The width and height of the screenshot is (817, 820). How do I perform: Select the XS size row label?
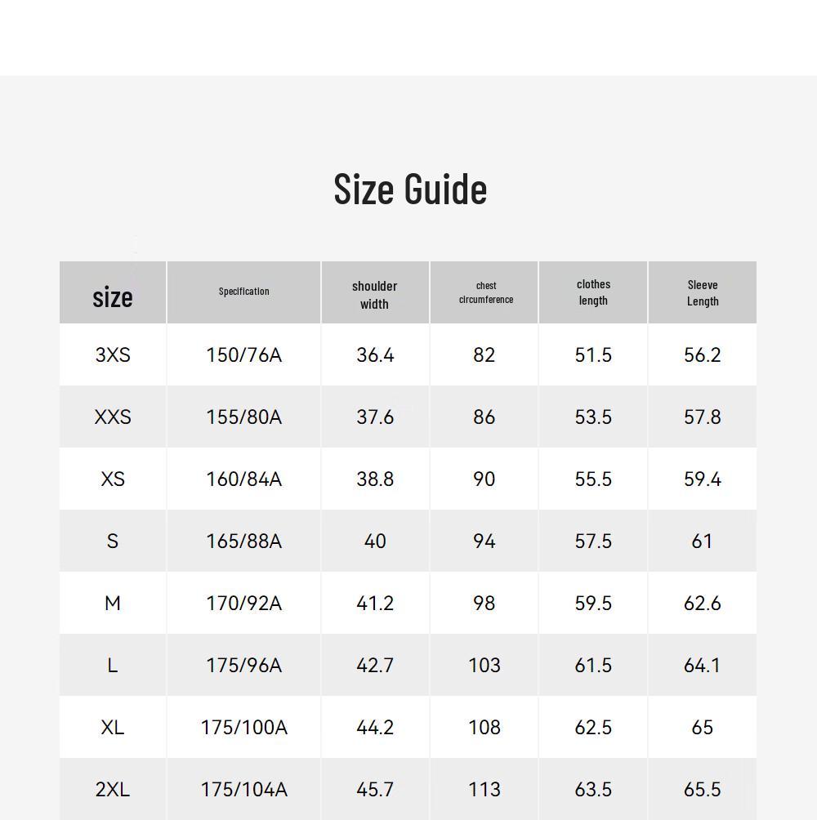[113, 479]
